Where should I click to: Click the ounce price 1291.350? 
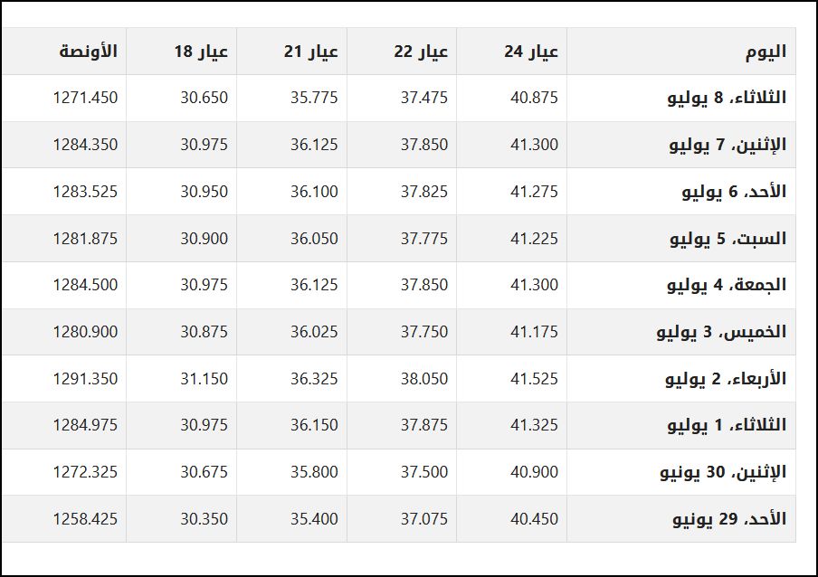86,378
